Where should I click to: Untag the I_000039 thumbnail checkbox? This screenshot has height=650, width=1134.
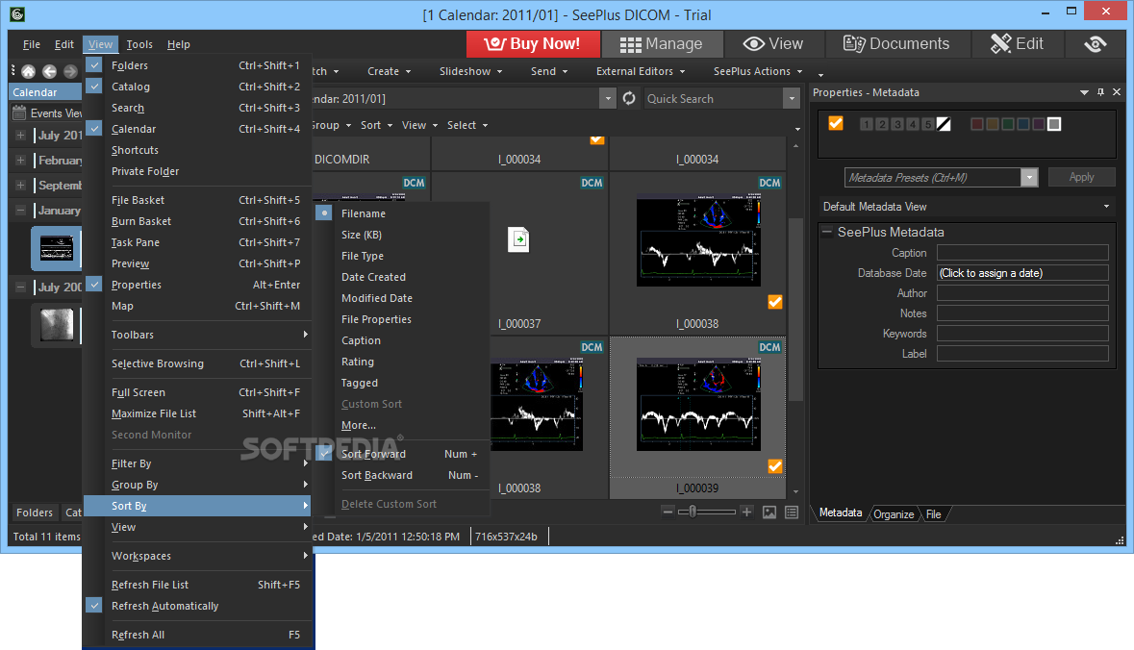775,466
